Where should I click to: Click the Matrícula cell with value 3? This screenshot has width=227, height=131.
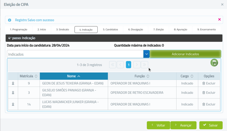[29, 93]
